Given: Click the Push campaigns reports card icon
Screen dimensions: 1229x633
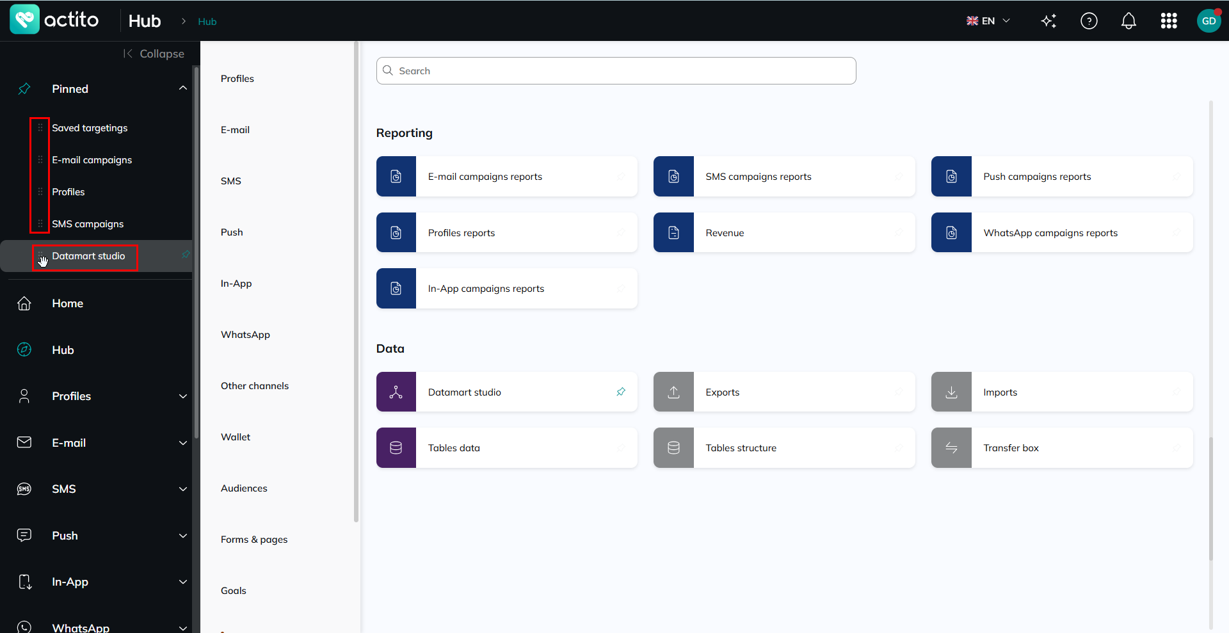Looking at the screenshot, I should (951, 177).
